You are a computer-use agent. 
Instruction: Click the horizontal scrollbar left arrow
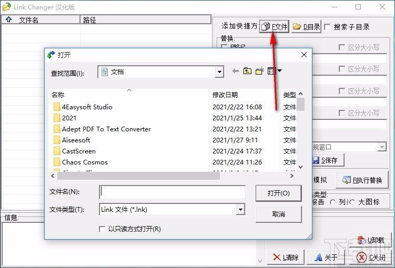[53, 176]
